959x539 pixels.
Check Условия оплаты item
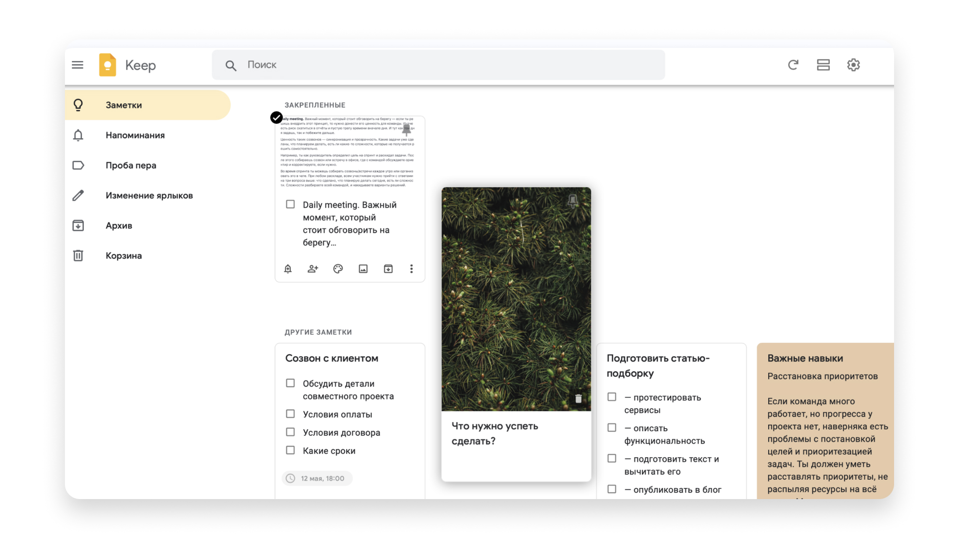click(x=290, y=414)
